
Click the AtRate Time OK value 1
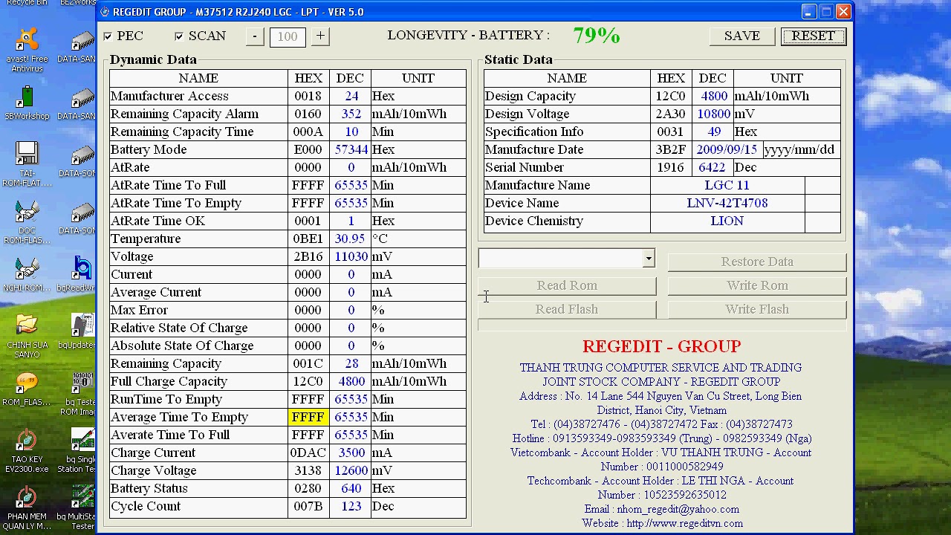click(x=351, y=221)
